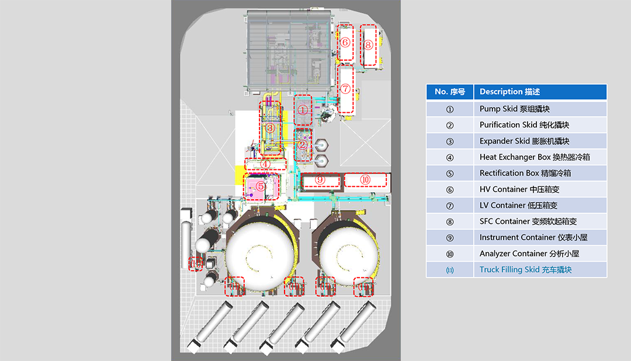The image size is (631, 361).
Task: Click marker ⑦ LV Container on the layout
Action: coord(345,89)
